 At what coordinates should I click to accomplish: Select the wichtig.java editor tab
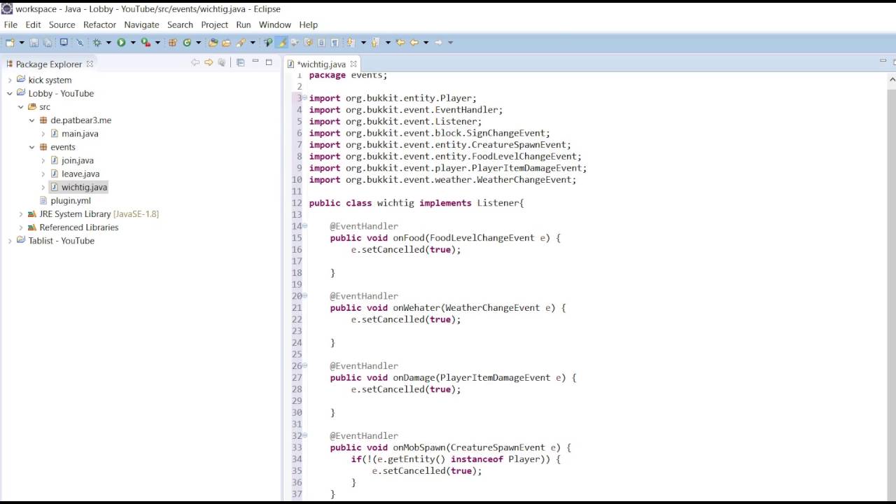[321, 64]
